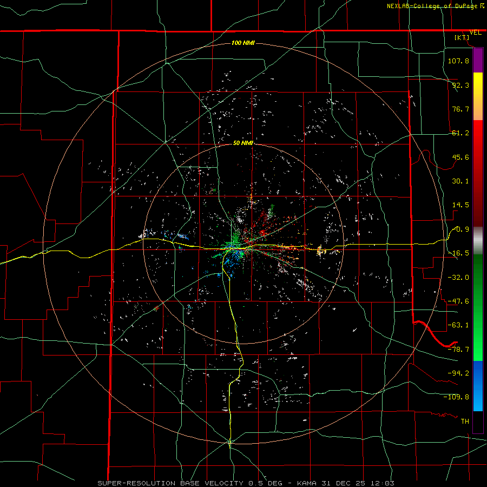487x487 pixels.
Task: Pick the yellow segment of the color bar
Action: point(478,85)
